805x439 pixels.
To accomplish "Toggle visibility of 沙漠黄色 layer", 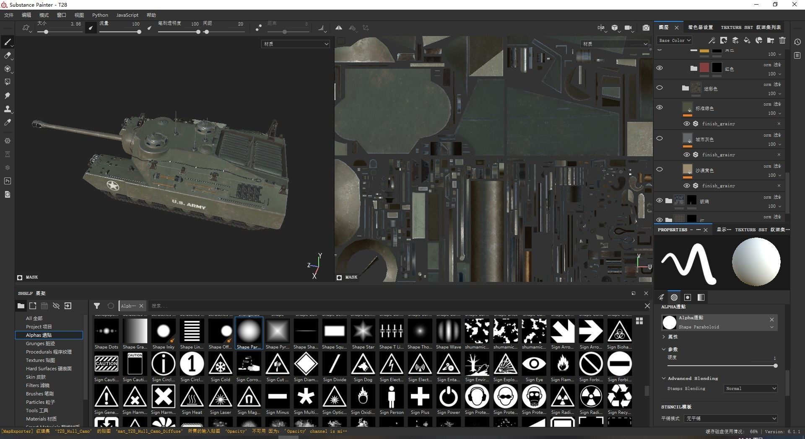I will coord(660,169).
